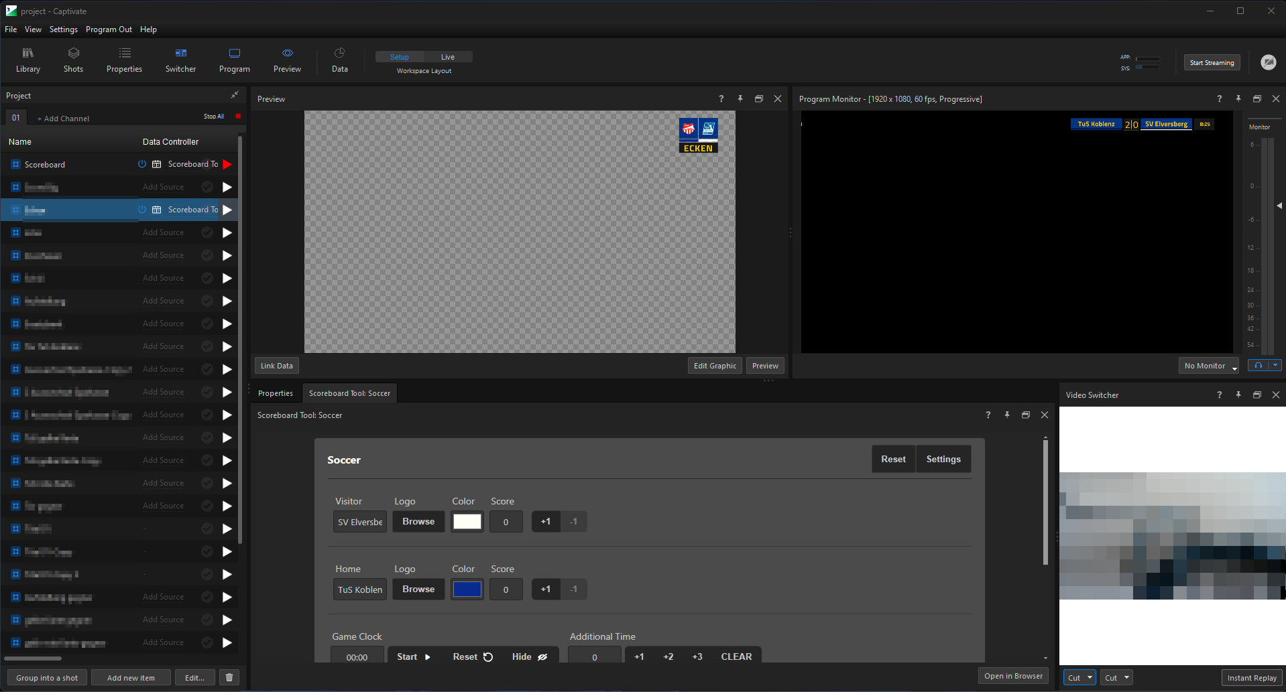The width and height of the screenshot is (1286, 692).
Task: Open the Properties toolbar icon
Action: 124,60
